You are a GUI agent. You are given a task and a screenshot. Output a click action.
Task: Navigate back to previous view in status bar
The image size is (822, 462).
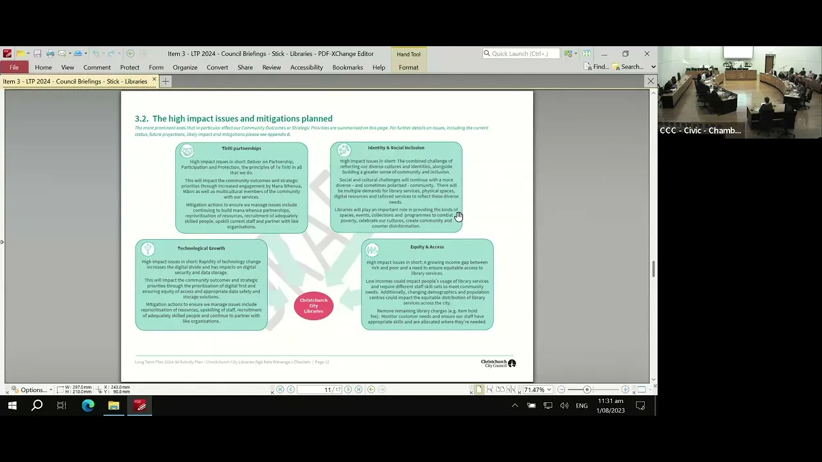point(371,389)
